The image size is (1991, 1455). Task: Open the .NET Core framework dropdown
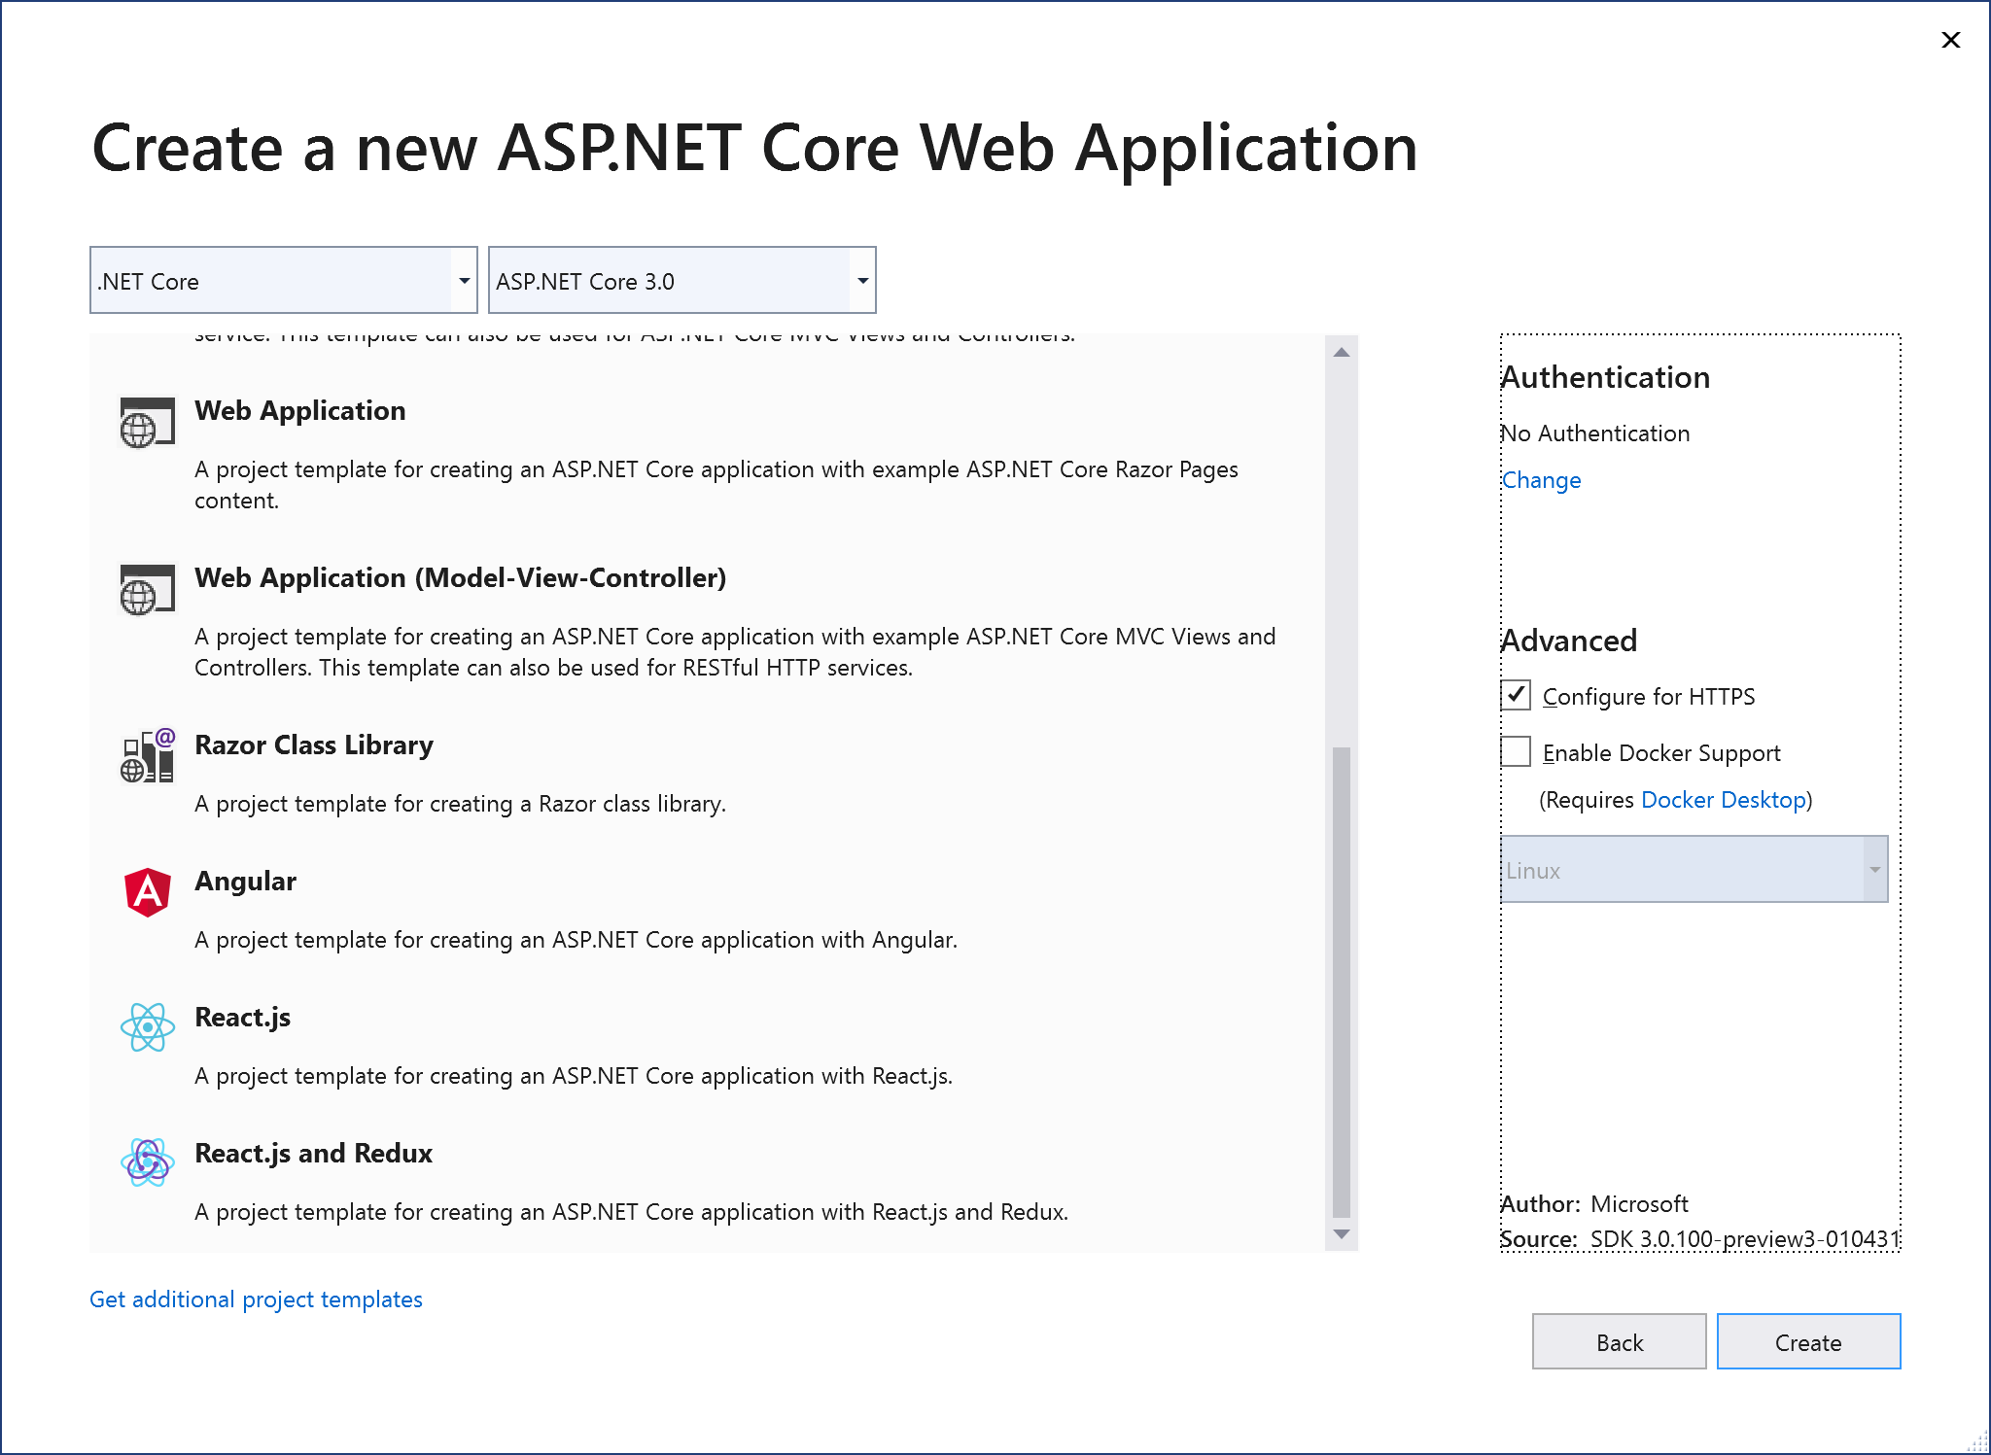click(284, 280)
